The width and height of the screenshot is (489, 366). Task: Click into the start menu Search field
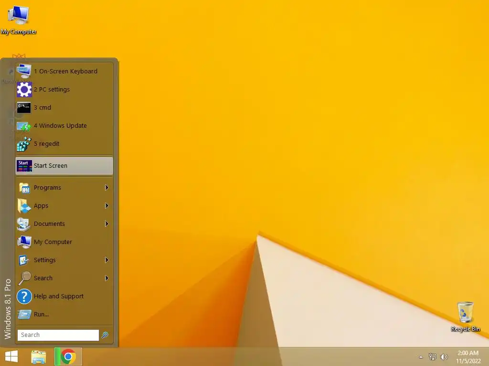point(58,335)
